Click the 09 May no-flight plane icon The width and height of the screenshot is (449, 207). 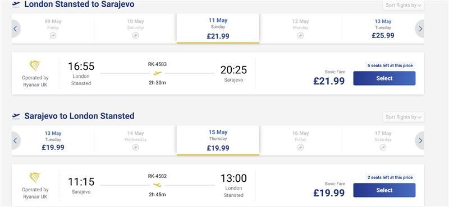point(53,36)
